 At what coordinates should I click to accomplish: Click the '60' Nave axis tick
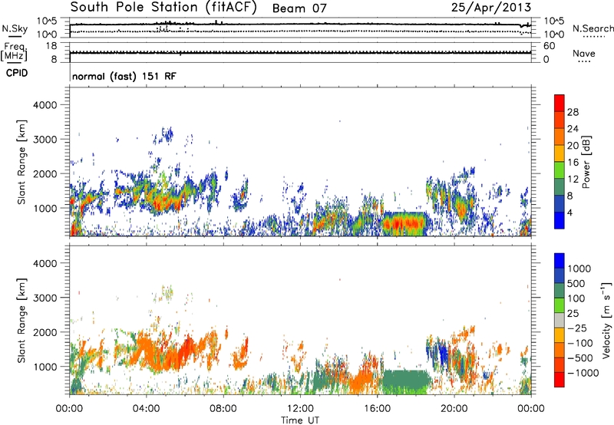(550, 46)
